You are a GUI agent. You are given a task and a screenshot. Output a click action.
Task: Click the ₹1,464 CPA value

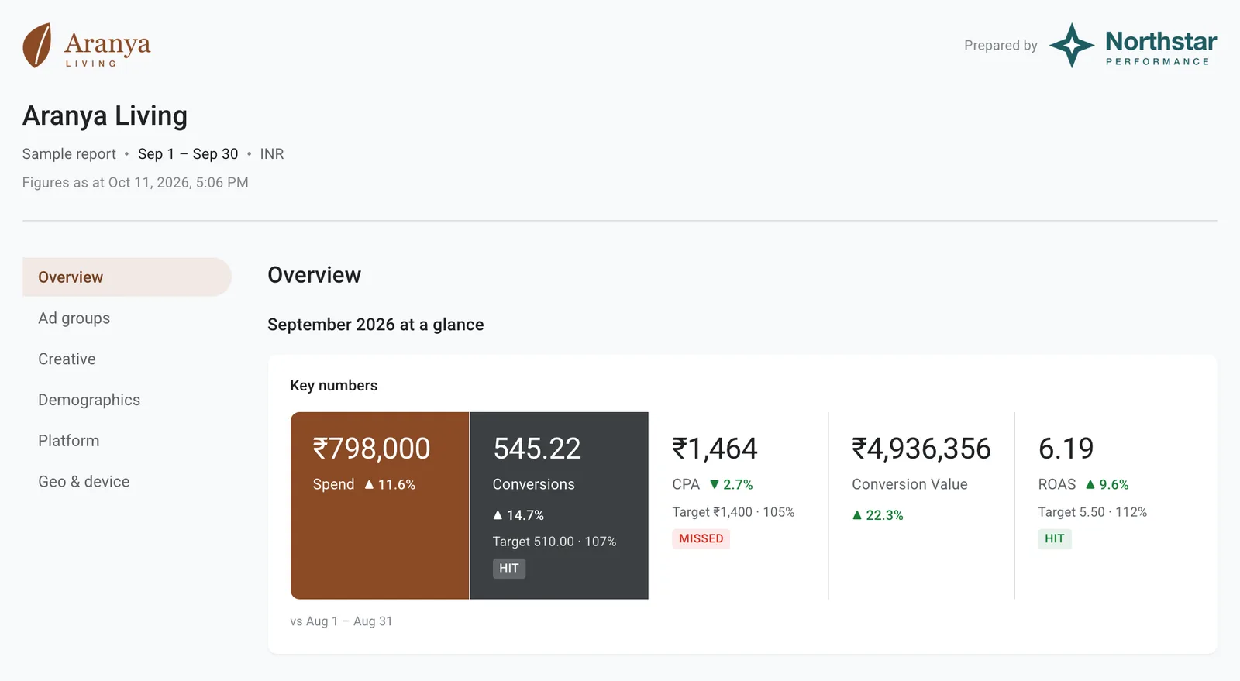tap(715, 449)
